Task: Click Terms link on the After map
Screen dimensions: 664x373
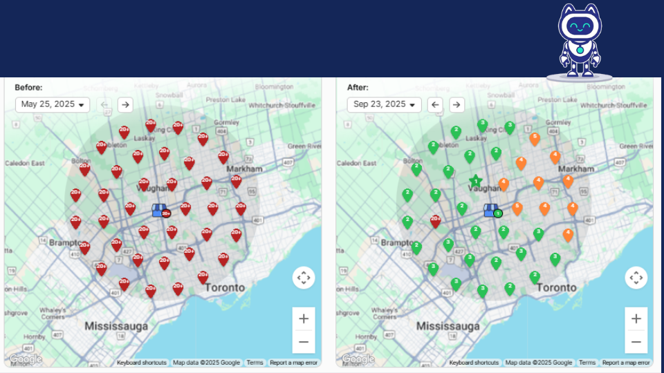Action: pyautogui.click(x=587, y=363)
